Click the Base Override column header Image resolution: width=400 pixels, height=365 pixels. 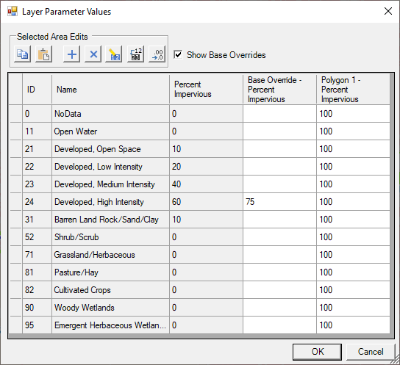point(279,89)
